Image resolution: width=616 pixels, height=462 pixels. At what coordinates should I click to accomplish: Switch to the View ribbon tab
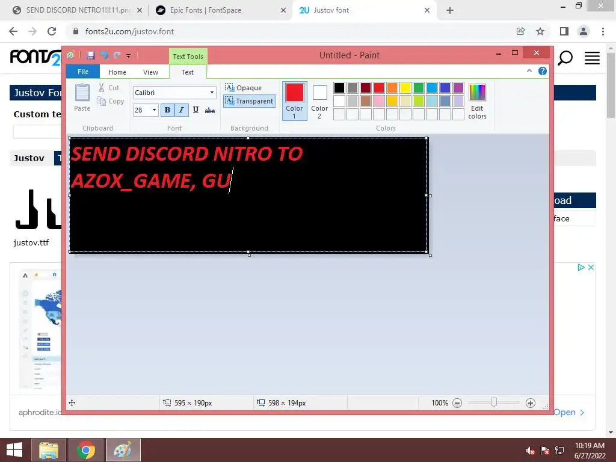click(150, 72)
